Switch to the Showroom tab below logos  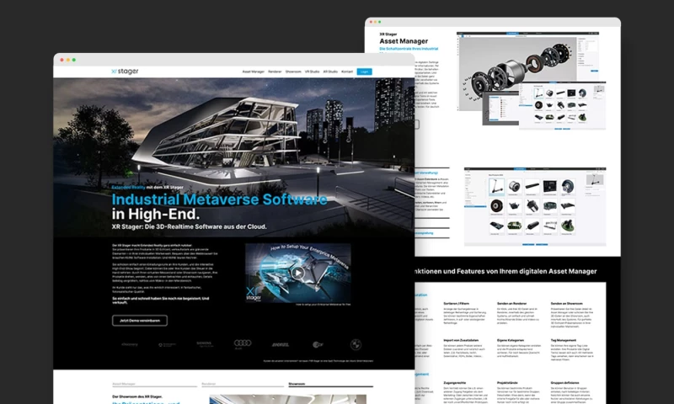[x=297, y=383]
